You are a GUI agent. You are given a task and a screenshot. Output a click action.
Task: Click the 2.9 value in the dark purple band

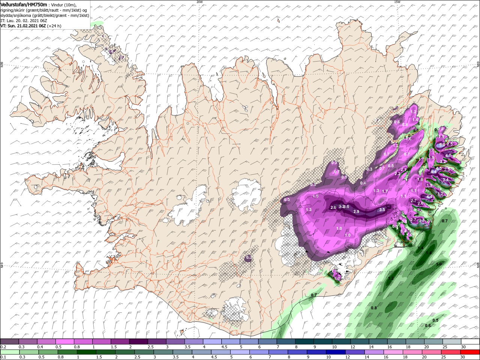click(356, 212)
